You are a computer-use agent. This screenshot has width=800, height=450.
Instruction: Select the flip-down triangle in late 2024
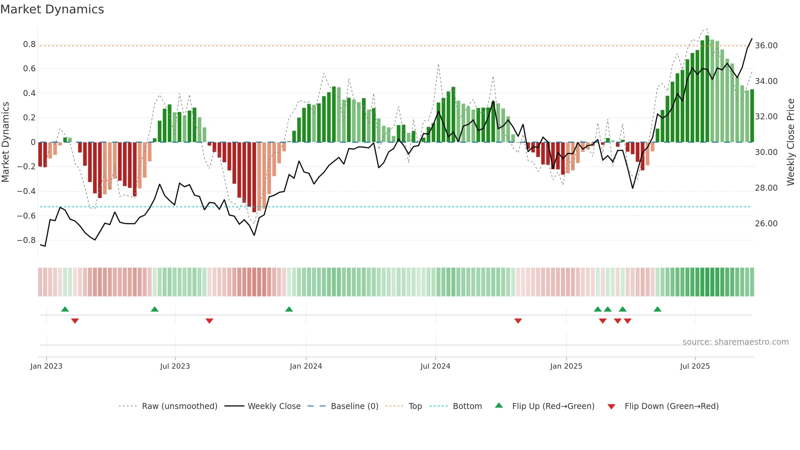coord(518,321)
